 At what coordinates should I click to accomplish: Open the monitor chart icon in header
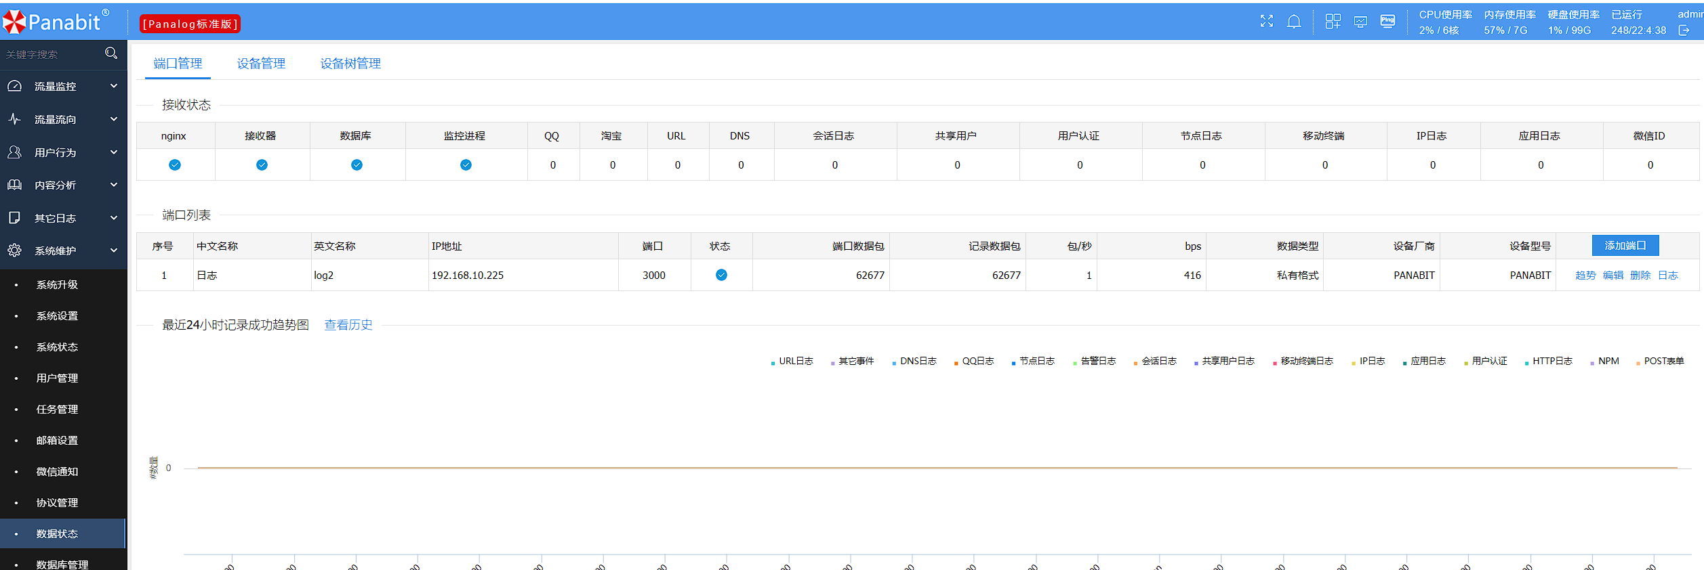[1360, 22]
